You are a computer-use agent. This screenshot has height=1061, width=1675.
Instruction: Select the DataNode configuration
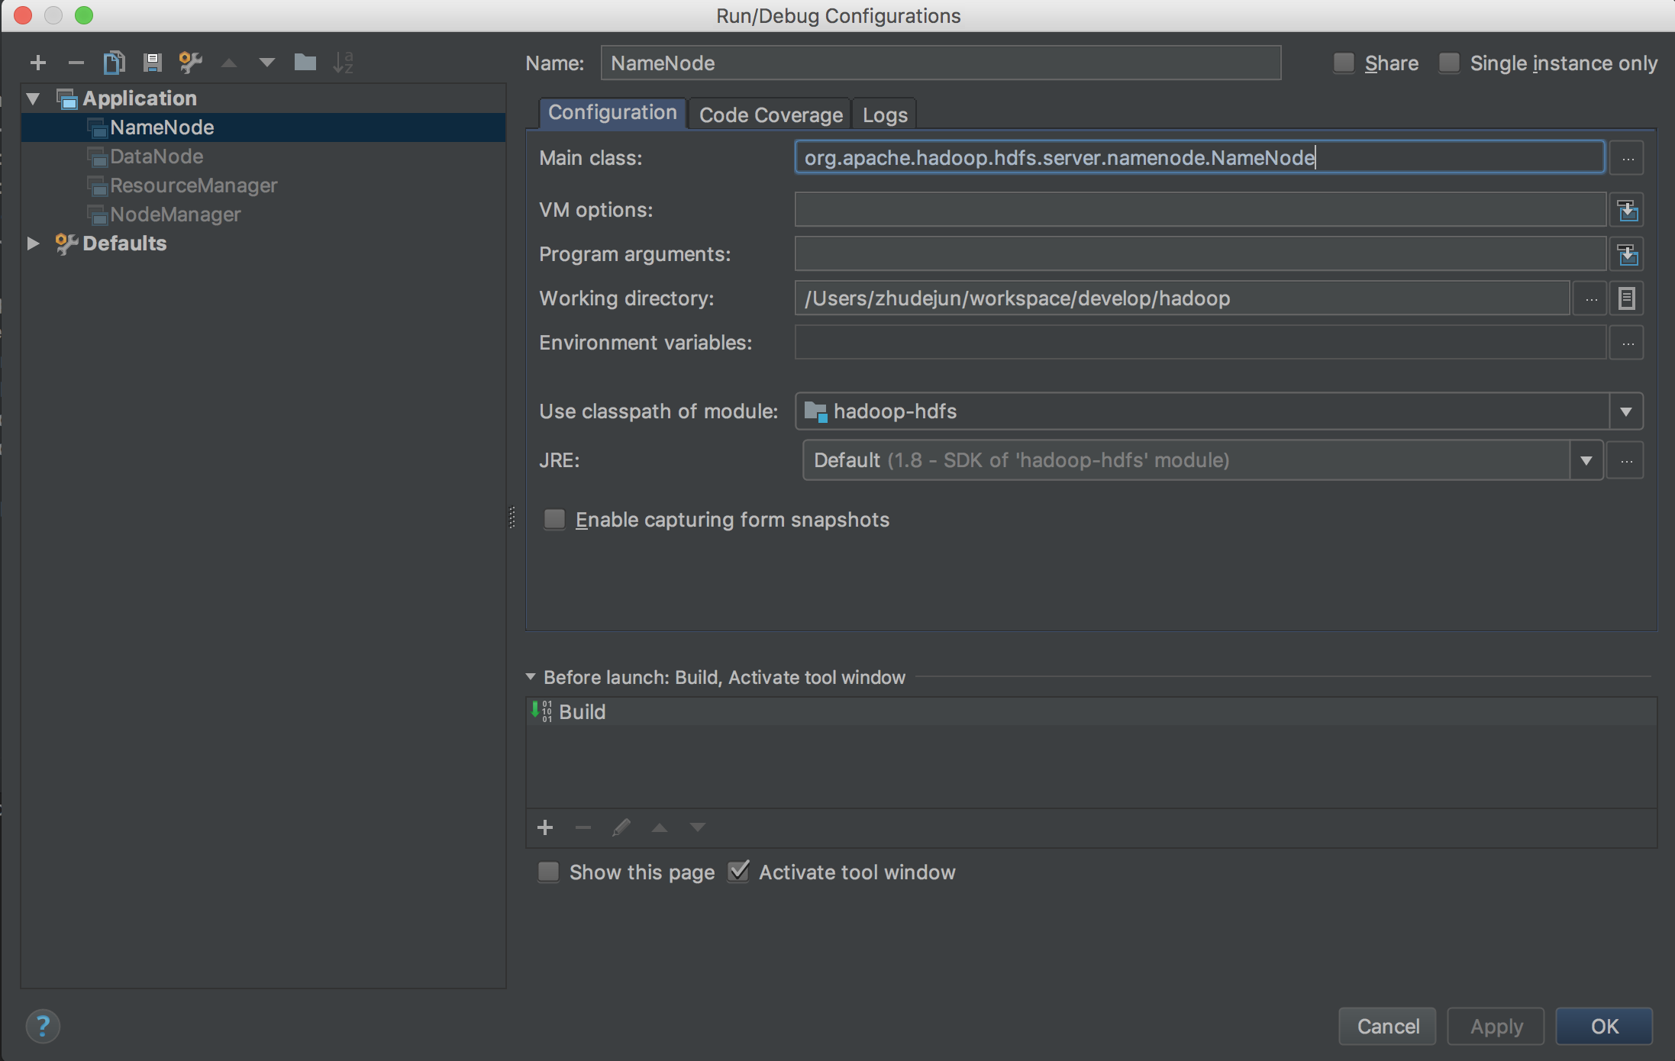click(x=263, y=156)
